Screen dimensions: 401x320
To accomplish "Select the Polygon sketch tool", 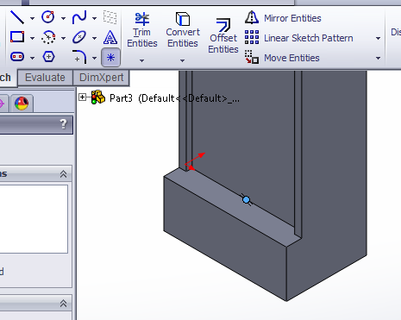I will 48,56.
